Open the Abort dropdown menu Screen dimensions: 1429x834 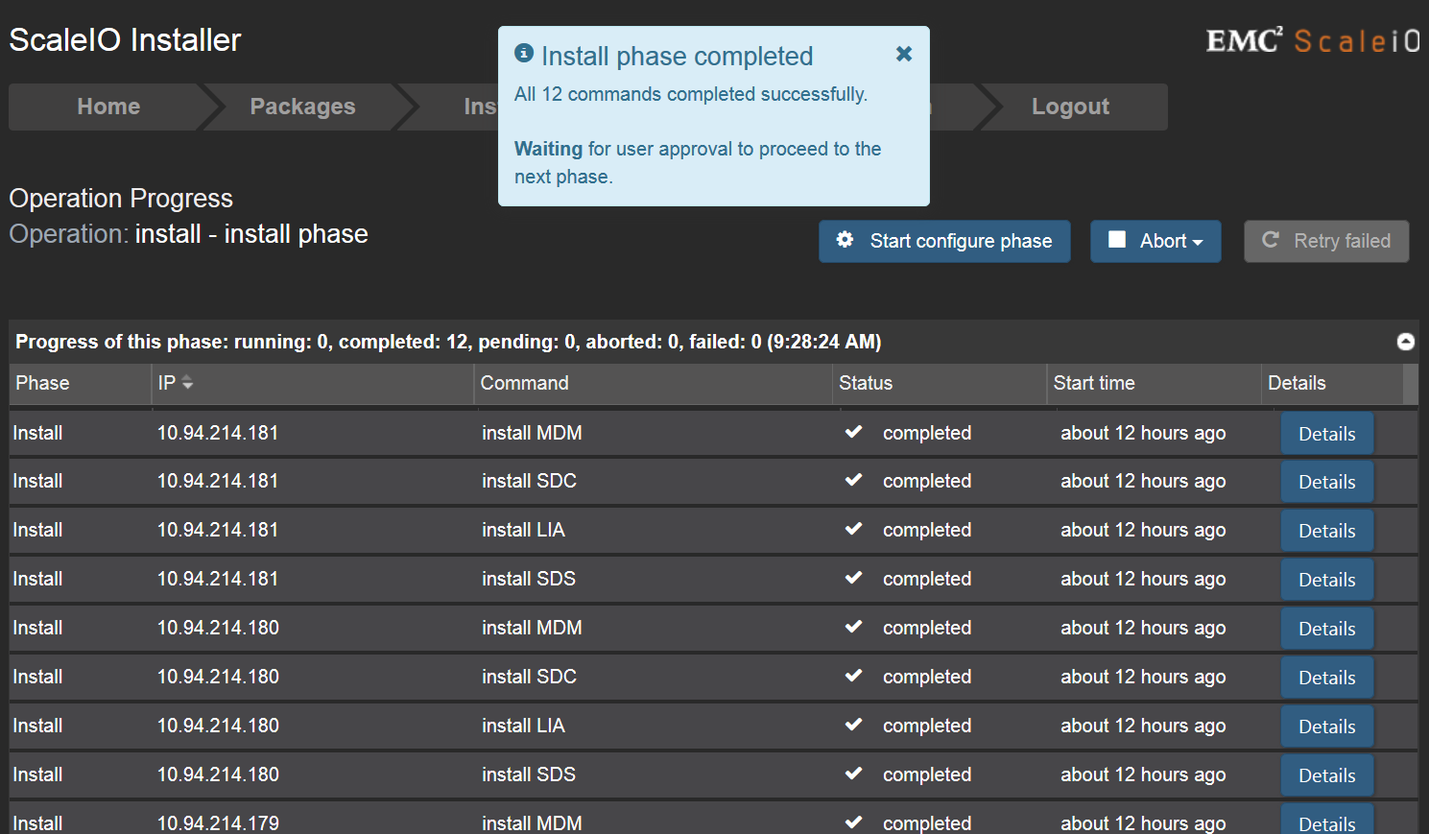pyautogui.click(x=1155, y=241)
